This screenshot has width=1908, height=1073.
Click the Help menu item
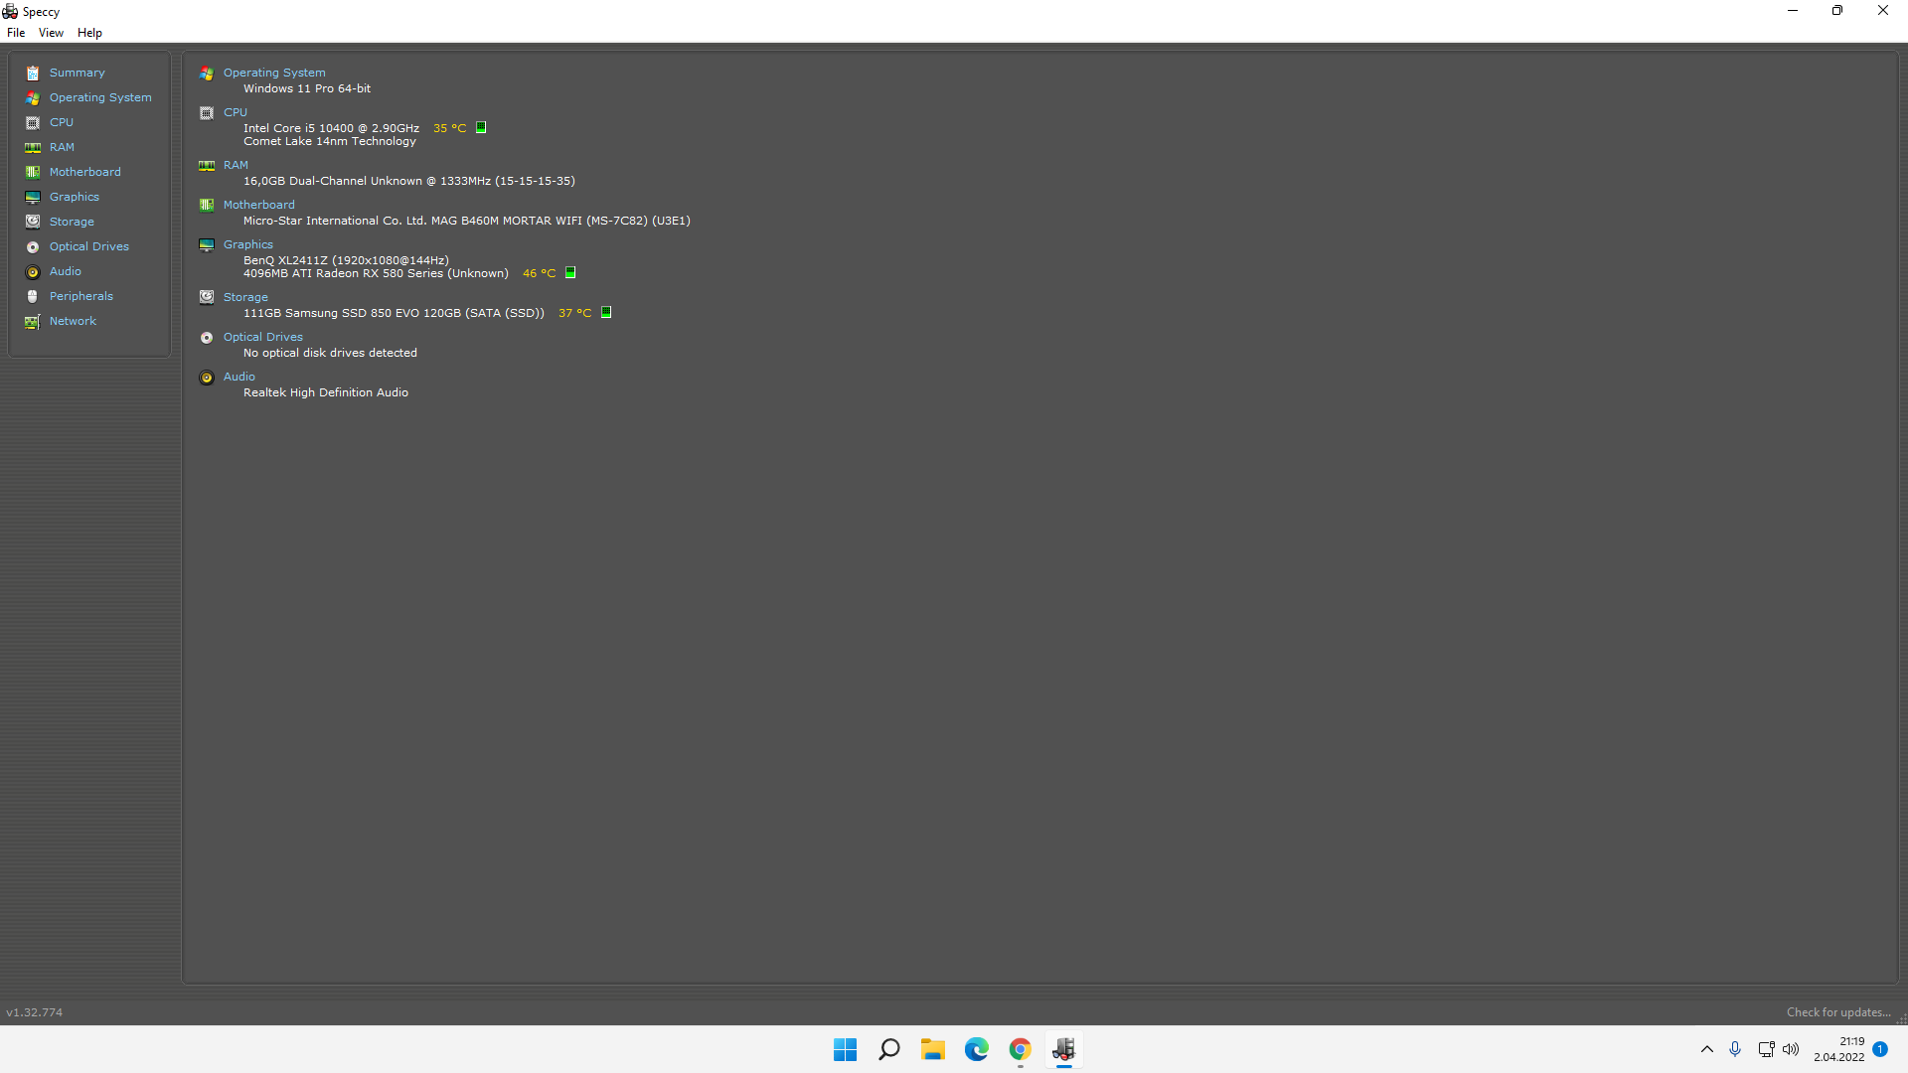tap(89, 32)
